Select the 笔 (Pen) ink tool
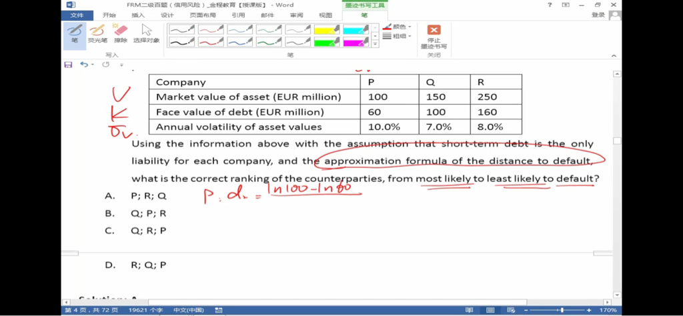Screen dimensions: 683x316 point(74,34)
